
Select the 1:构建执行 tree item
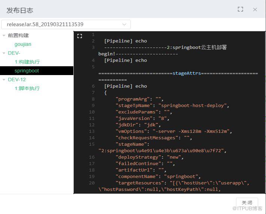tap(27, 62)
